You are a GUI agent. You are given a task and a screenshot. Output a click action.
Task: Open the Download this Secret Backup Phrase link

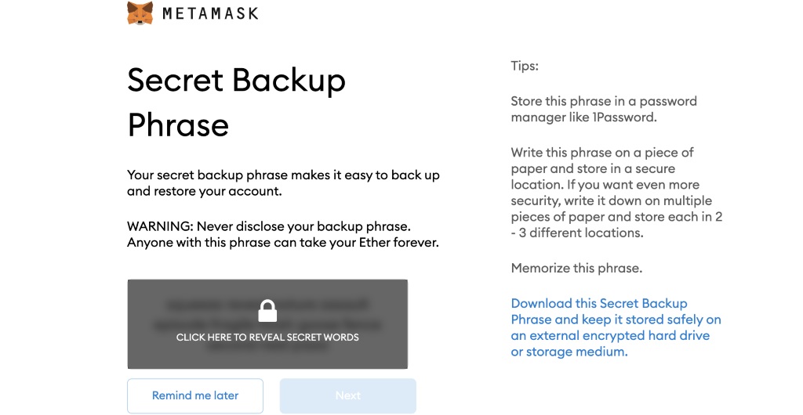599,303
